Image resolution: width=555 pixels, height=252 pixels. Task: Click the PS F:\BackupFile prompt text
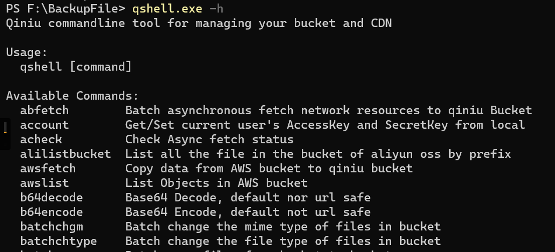click(66, 9)
